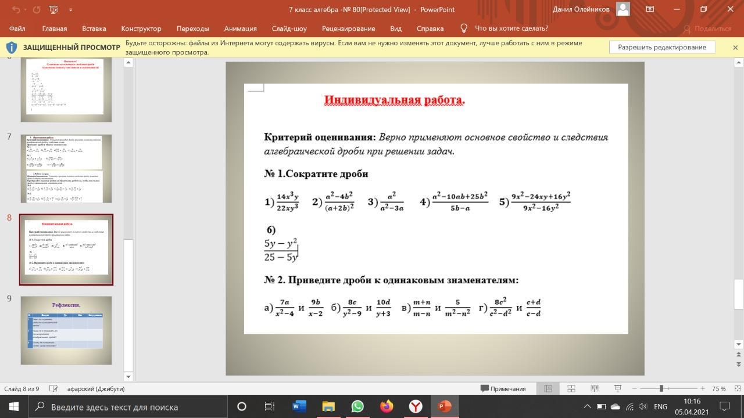Go to next slide using double-arrow button
744x418 pixels.
point(739,363)
